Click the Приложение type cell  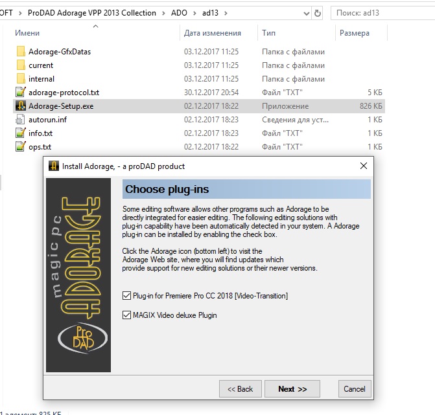(x=285, y=106)
